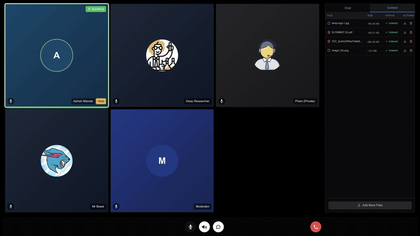The image size is (420, 236).
Task: Toggle the microphone in the bottom control bar
Action: (x=191, y=227)
